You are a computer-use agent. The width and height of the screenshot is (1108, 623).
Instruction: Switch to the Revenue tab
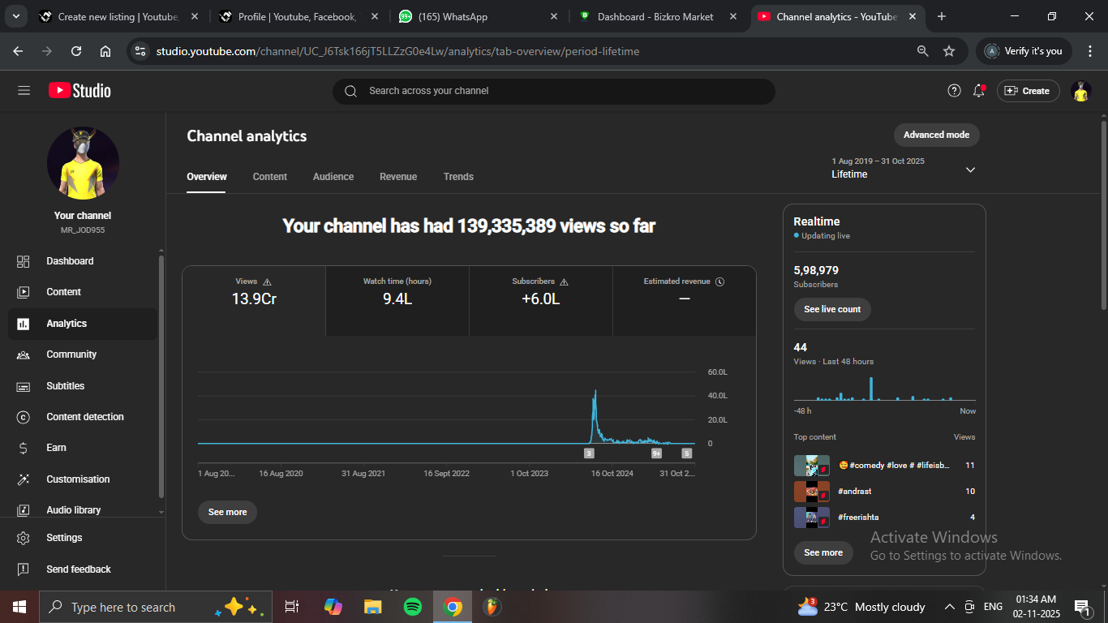pyautogui.click(x=398, y=177)
